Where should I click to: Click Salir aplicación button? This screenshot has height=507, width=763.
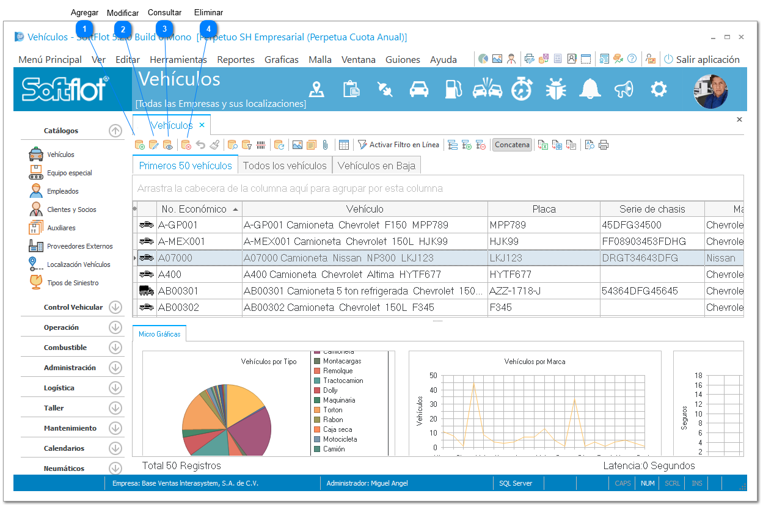click(x=701, y=59)
